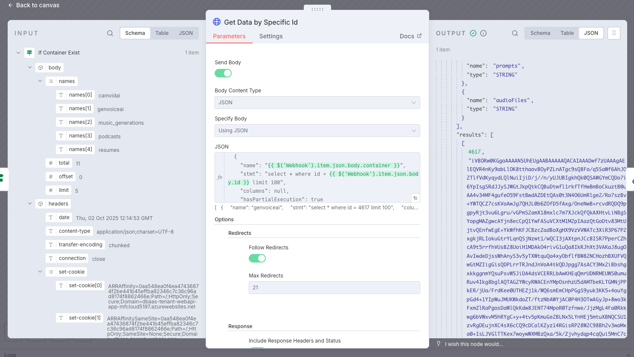634x357 pixels.
Task: Select the OUTPUT Schema view tab
Action: pyautogui.click(x=541, y=33)
